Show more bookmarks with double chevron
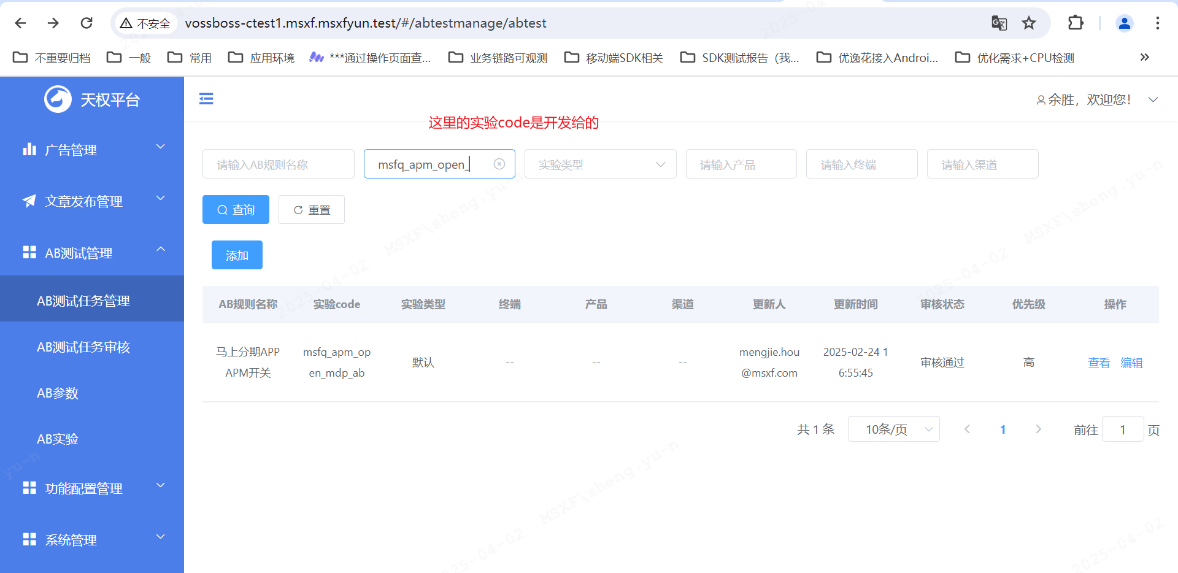 point(1144,57)
